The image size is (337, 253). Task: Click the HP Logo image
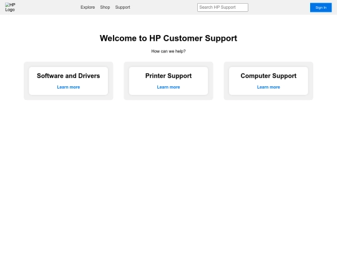click(x=10, y=7)
